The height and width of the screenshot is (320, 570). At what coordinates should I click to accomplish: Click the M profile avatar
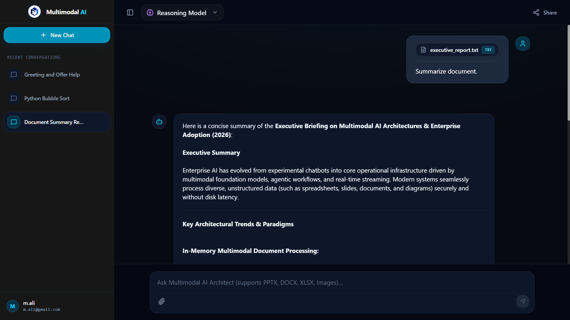click(12, 306)
